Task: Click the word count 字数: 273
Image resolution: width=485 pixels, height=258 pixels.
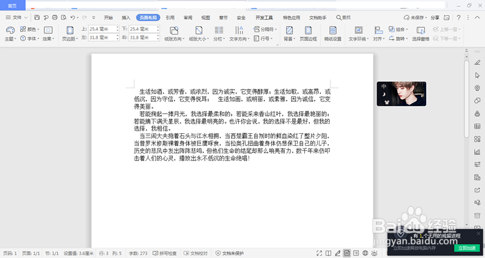Action: click(138, 253)
